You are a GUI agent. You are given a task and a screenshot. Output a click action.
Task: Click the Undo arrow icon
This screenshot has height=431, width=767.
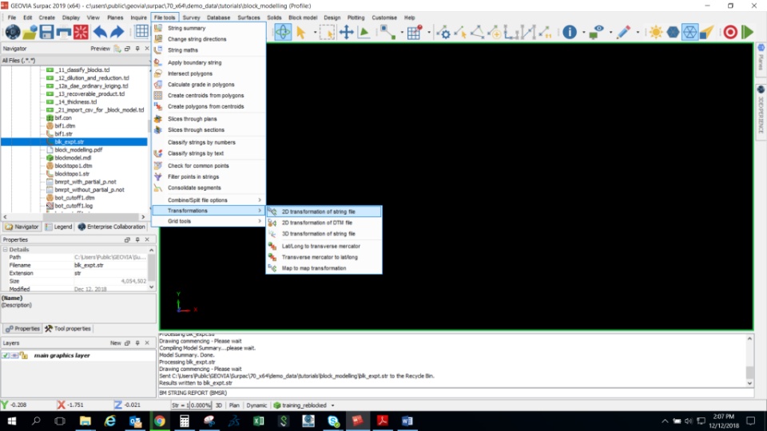pos(101,32)
